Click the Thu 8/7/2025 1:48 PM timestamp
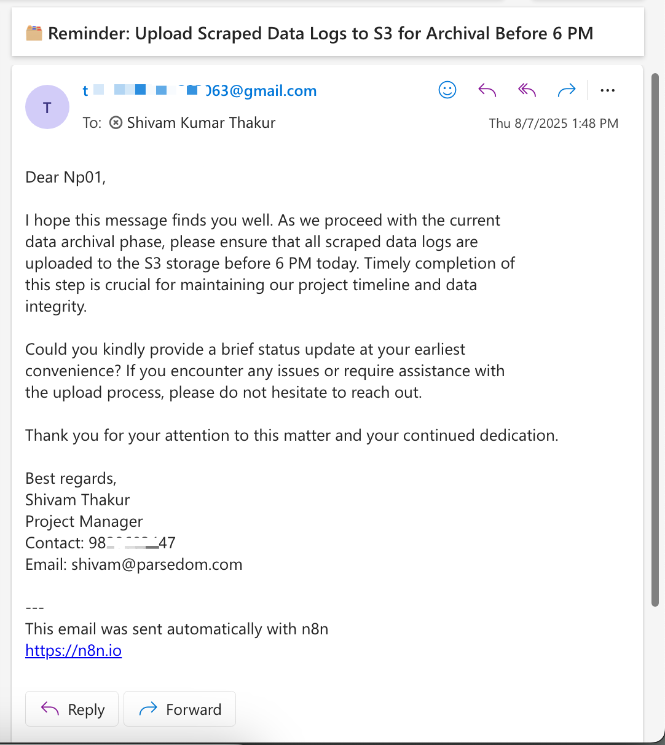The width and height of the screenshot is (665, 745). tap(553, 124)
